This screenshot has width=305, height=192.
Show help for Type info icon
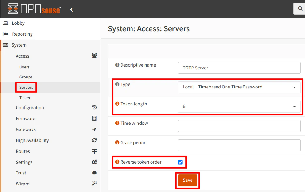(117, 84)
